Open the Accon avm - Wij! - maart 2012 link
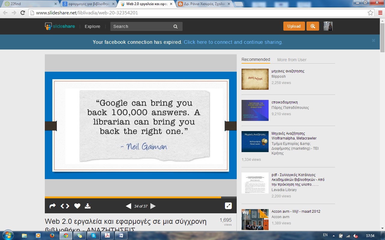The height and width of the screenshot is (240, 385). coord(296,211)
